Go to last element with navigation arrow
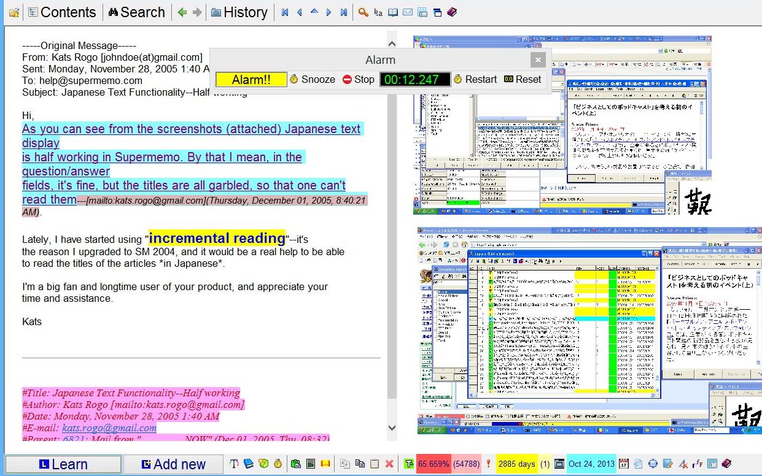The image size is (762, 476). (344, 12)
